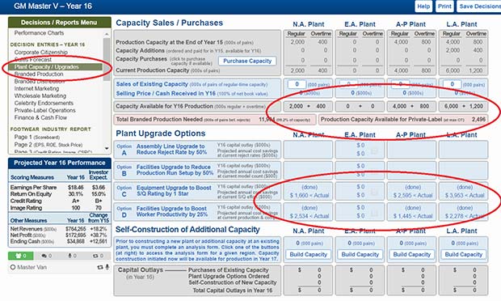The width and height of the screenshot is (501, 301).
Task: Click the Help button
Action: [x=423, y=6]
